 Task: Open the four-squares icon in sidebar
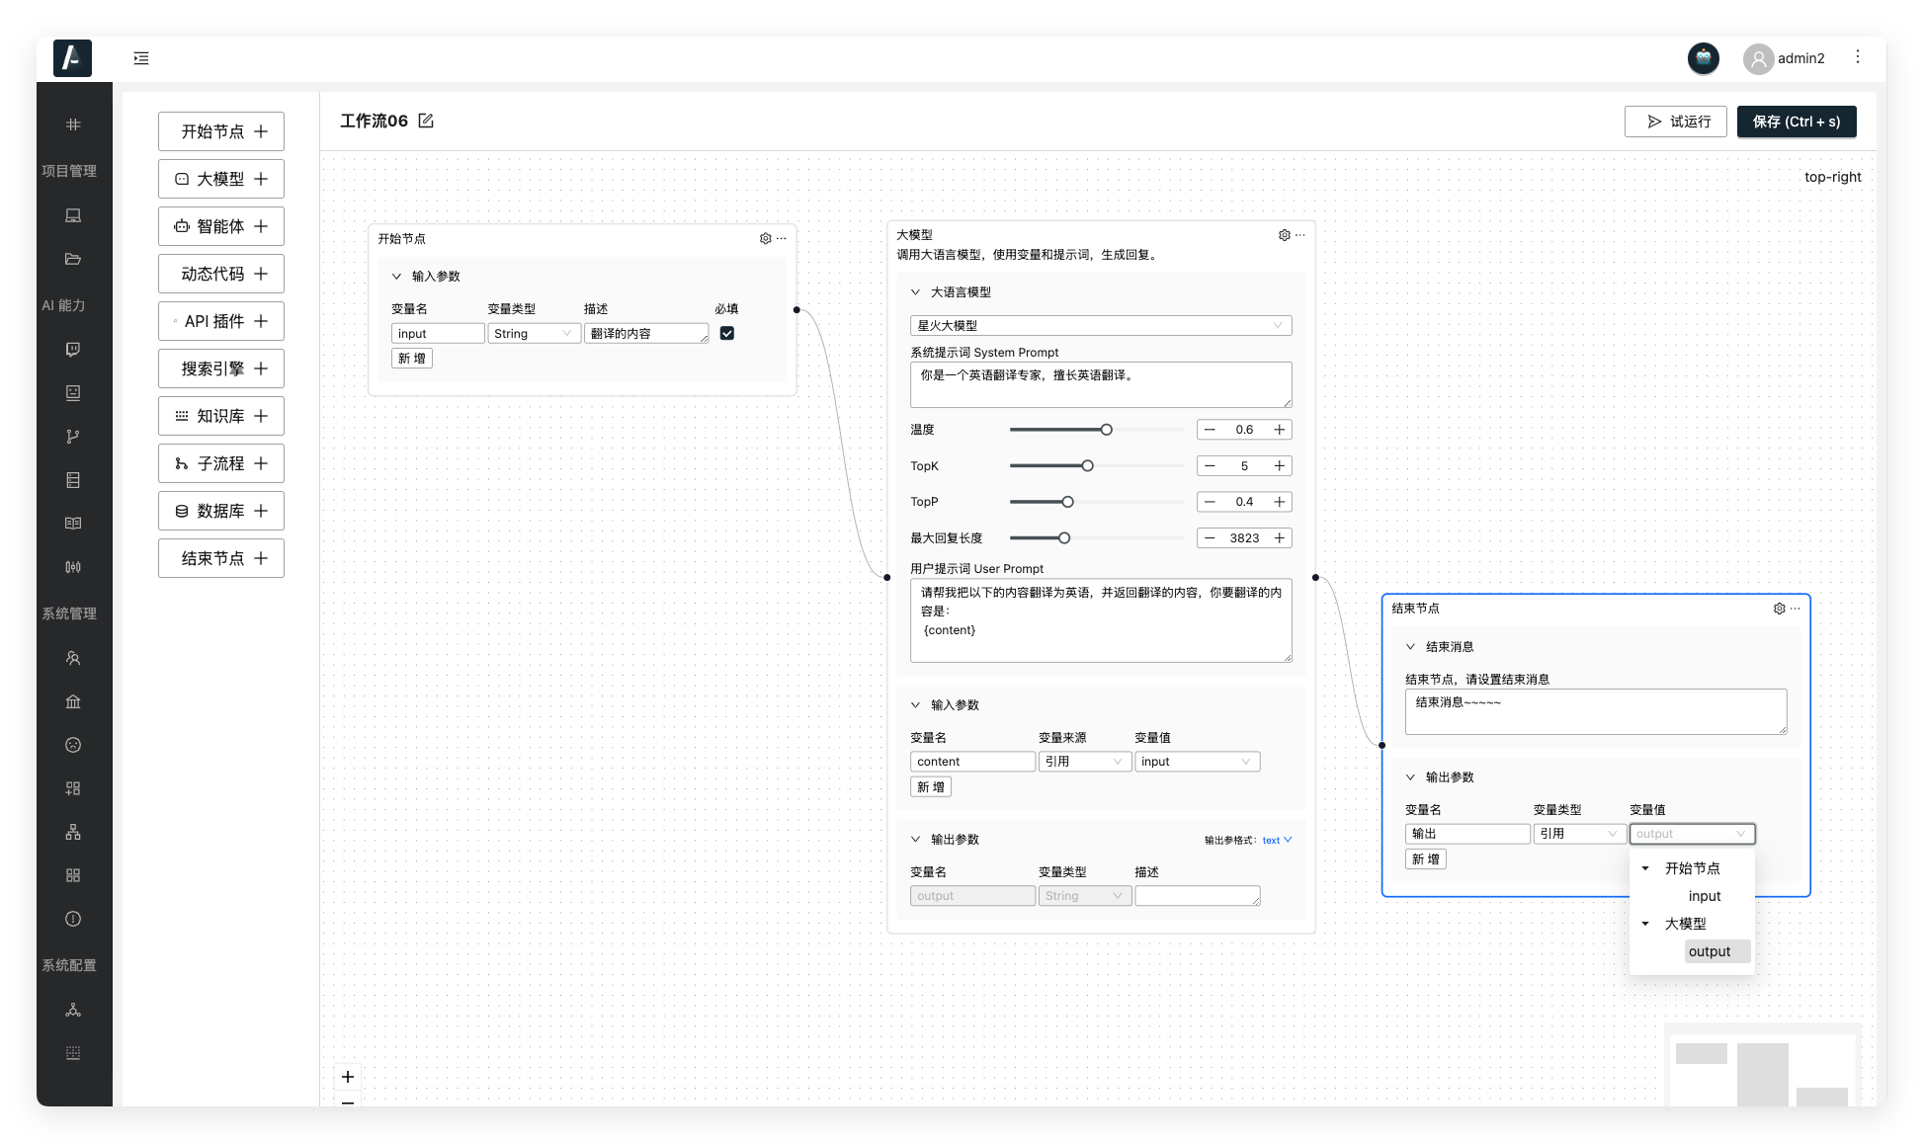point(73,875)
